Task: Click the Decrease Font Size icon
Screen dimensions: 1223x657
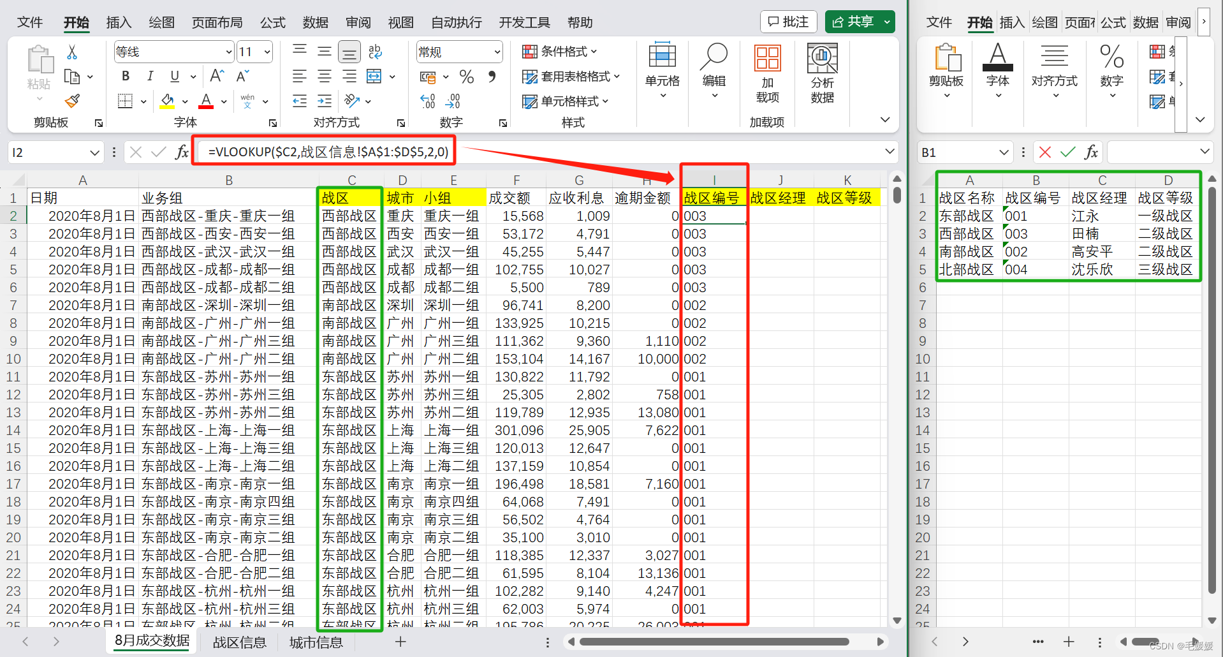Action: pyautogui.click(x=243, y=76)
